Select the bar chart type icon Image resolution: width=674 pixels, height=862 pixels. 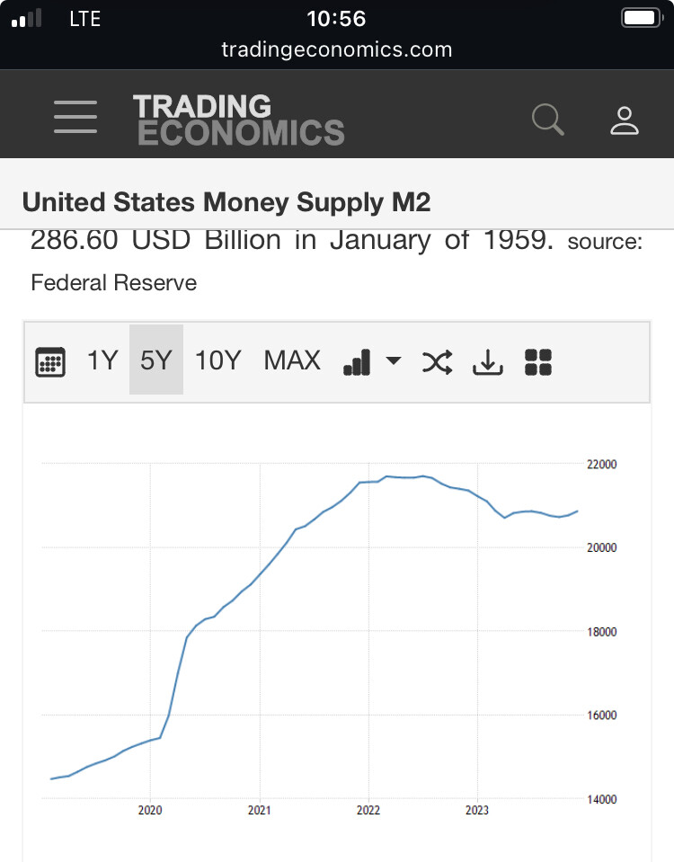[x=357, y=362]
